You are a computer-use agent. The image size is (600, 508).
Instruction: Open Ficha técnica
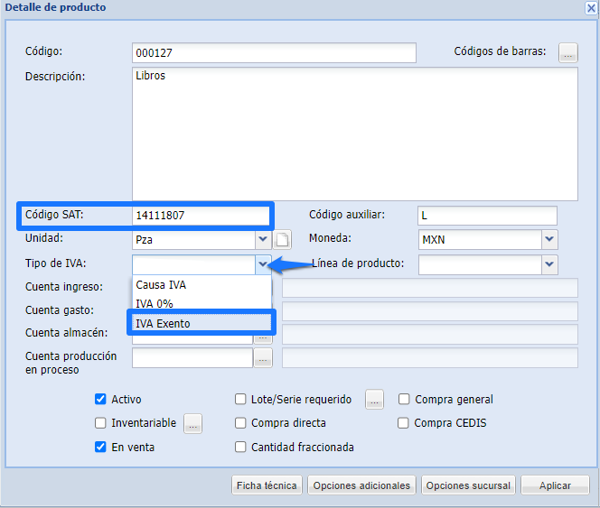point(267,485)
